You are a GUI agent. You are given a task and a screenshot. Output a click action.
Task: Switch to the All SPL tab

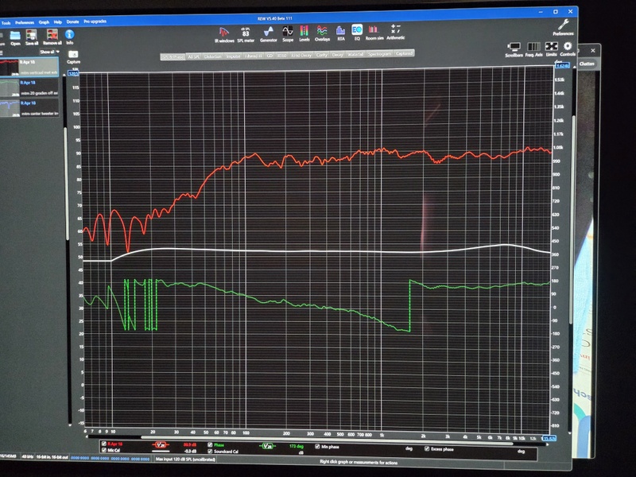coord(194,56)
